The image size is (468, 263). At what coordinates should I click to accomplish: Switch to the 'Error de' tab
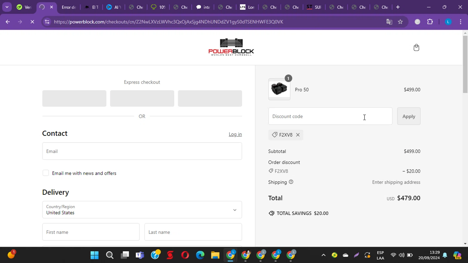[69, 7]
